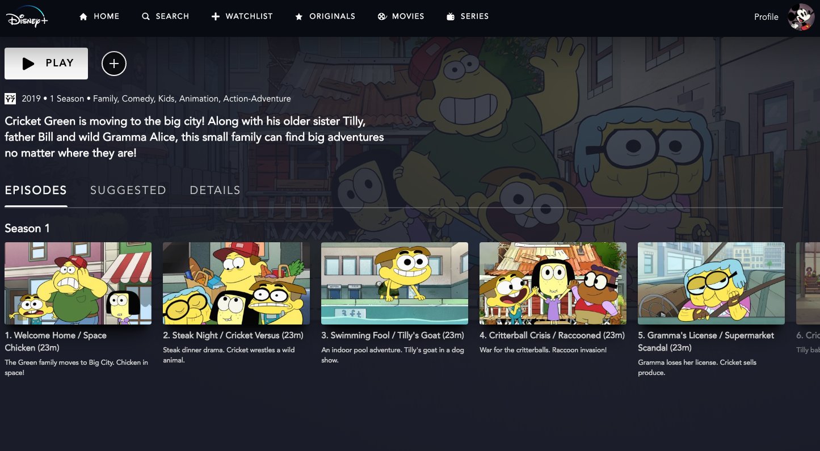Add show to watchlist with circled plus
The width and height of the screenshot is (820, 451).
click(114, 64)
